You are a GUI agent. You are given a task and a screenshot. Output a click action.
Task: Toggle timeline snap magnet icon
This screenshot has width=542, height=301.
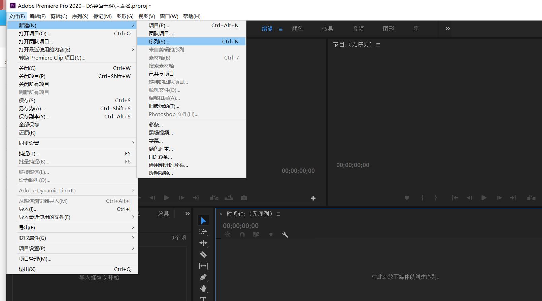pos(242,235)
